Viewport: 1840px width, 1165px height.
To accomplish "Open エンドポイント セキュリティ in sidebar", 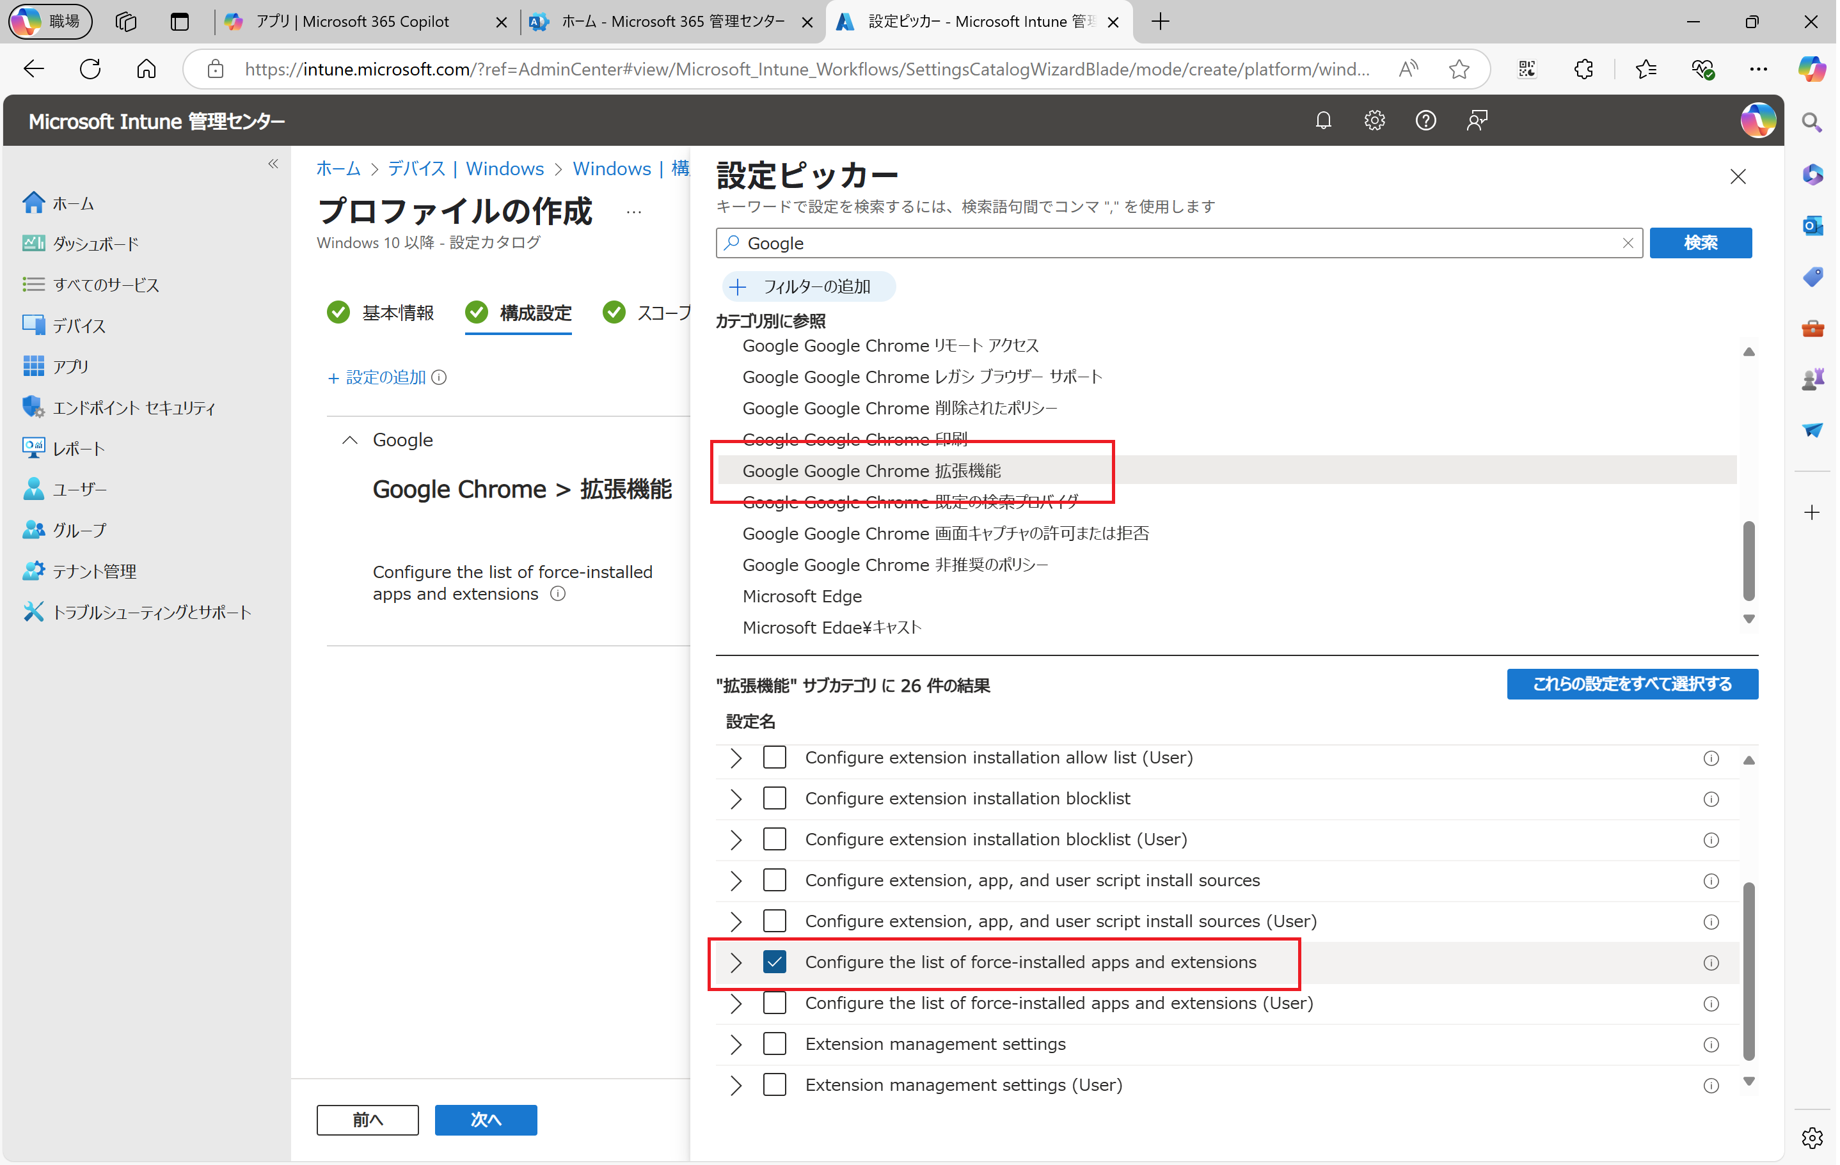I will (134, 408).
